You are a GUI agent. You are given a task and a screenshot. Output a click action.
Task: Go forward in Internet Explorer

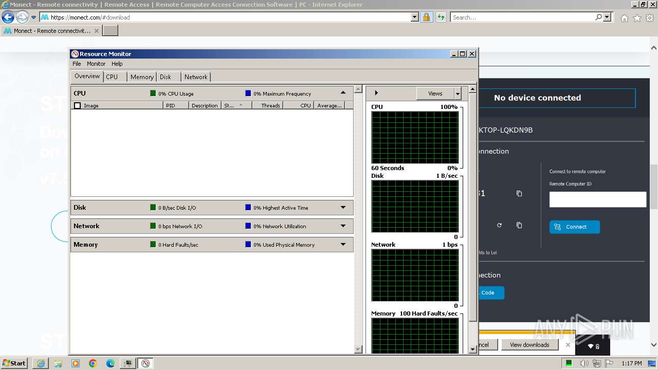(x=22, y=17)
